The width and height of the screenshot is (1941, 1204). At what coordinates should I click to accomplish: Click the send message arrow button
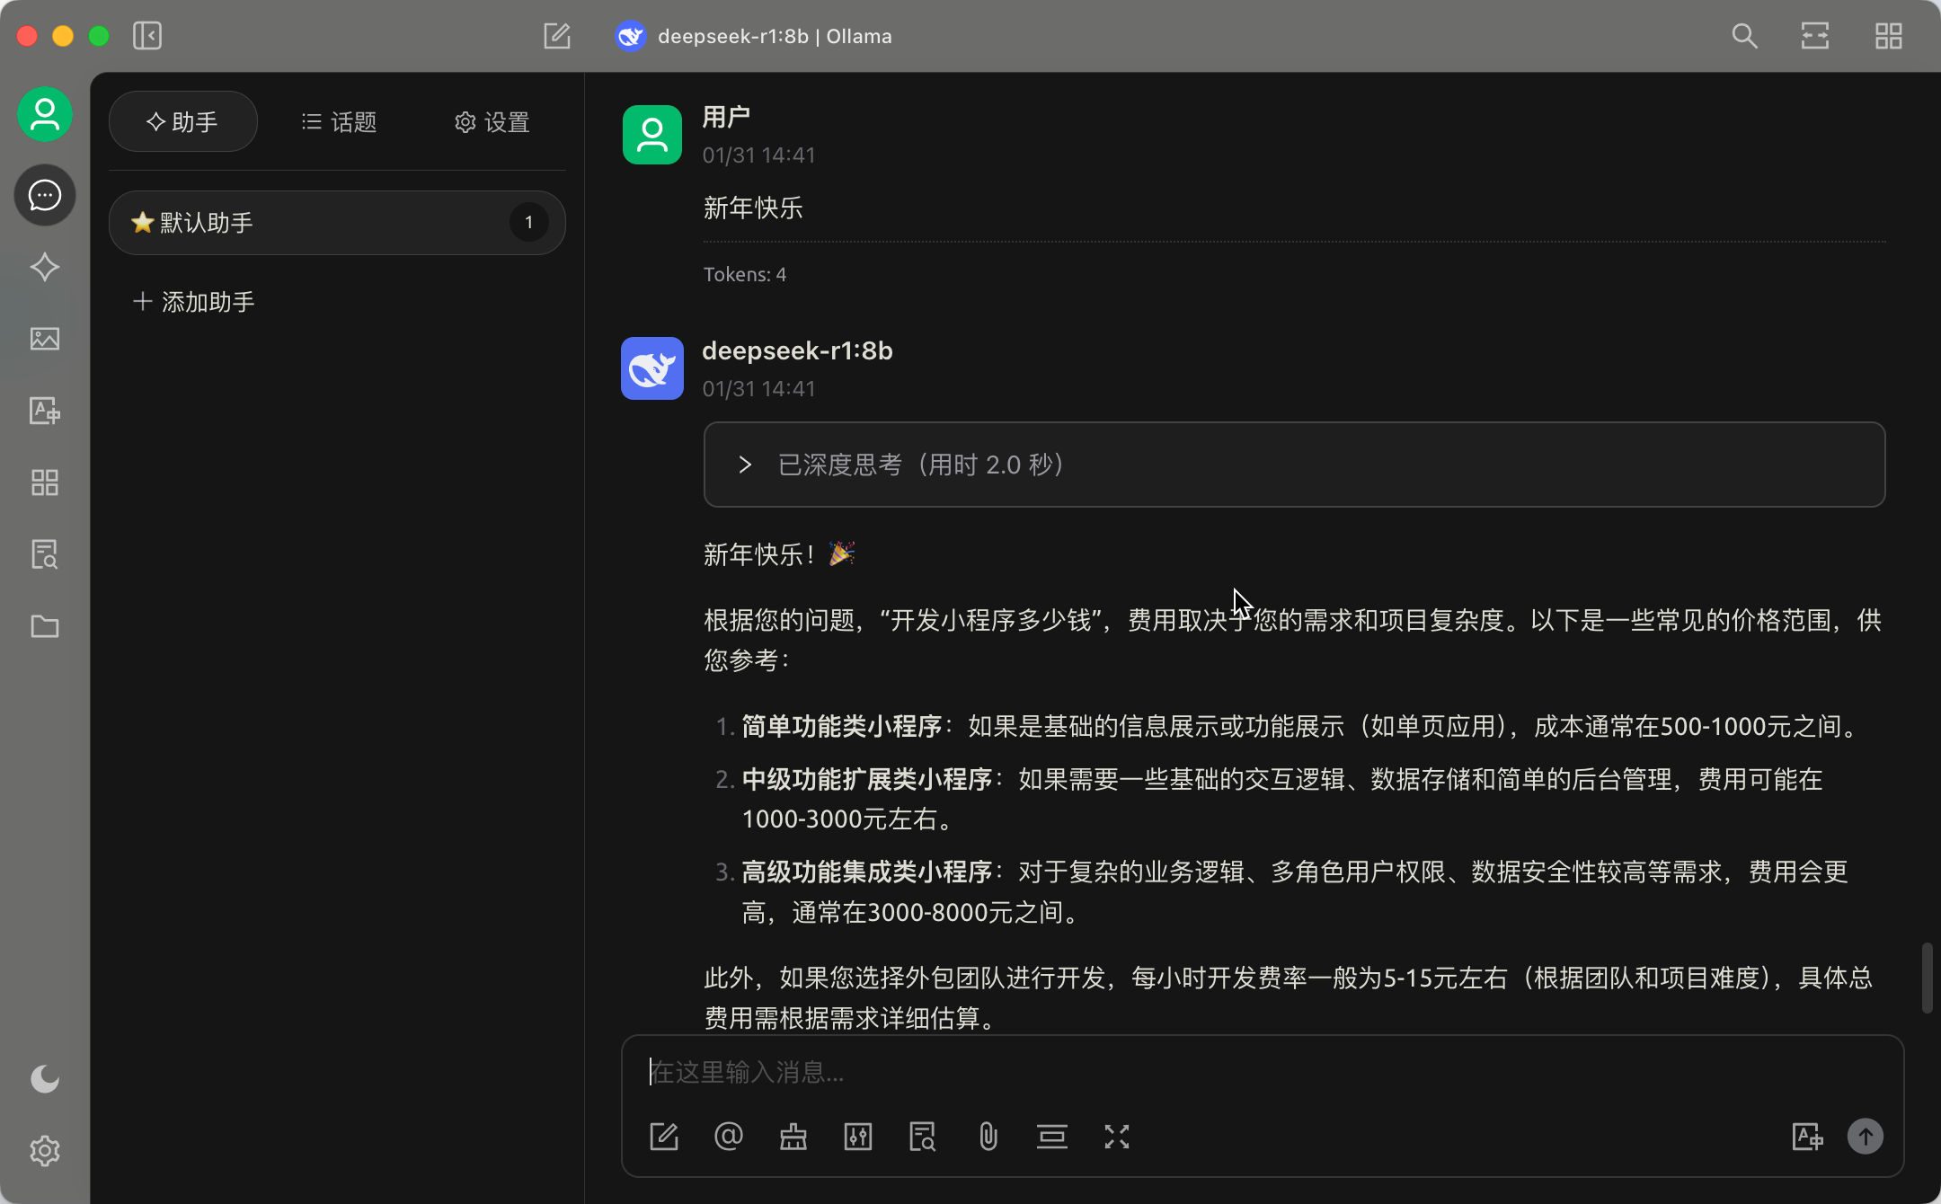[1865, 1137]
